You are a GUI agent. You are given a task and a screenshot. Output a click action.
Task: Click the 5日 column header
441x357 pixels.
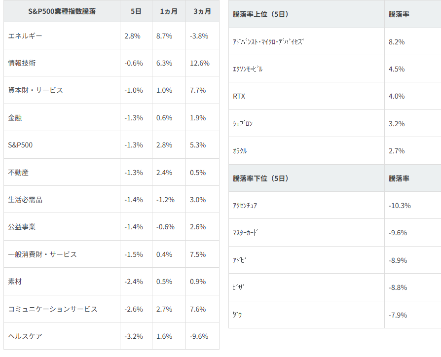[136, 11]
